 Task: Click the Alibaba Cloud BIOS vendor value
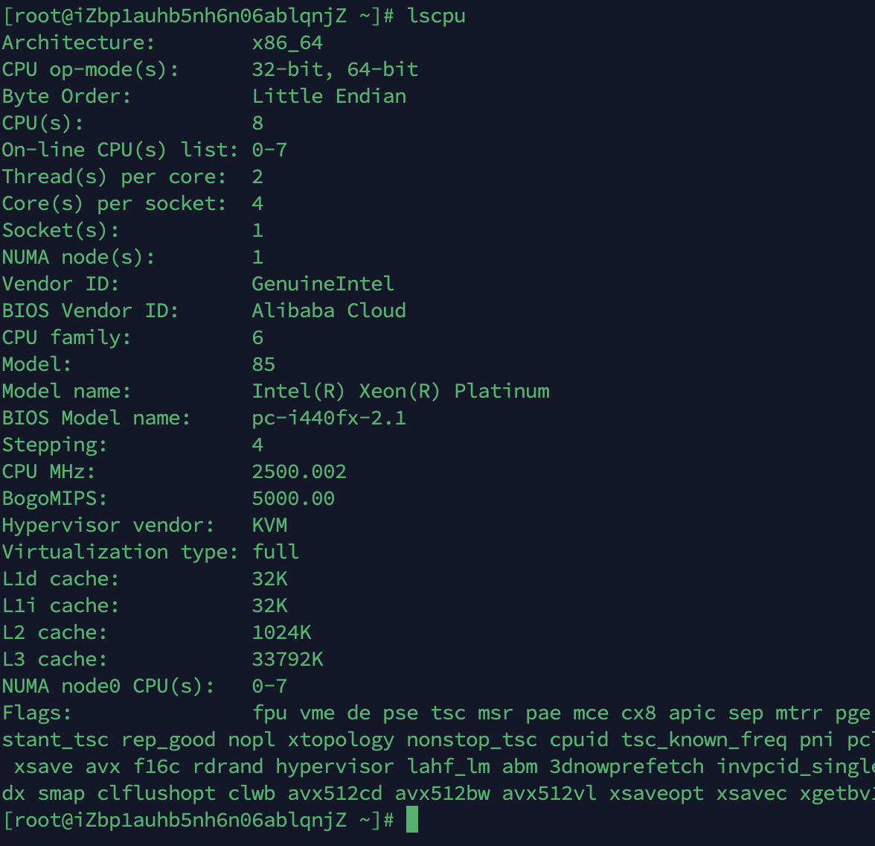point(329,311)
